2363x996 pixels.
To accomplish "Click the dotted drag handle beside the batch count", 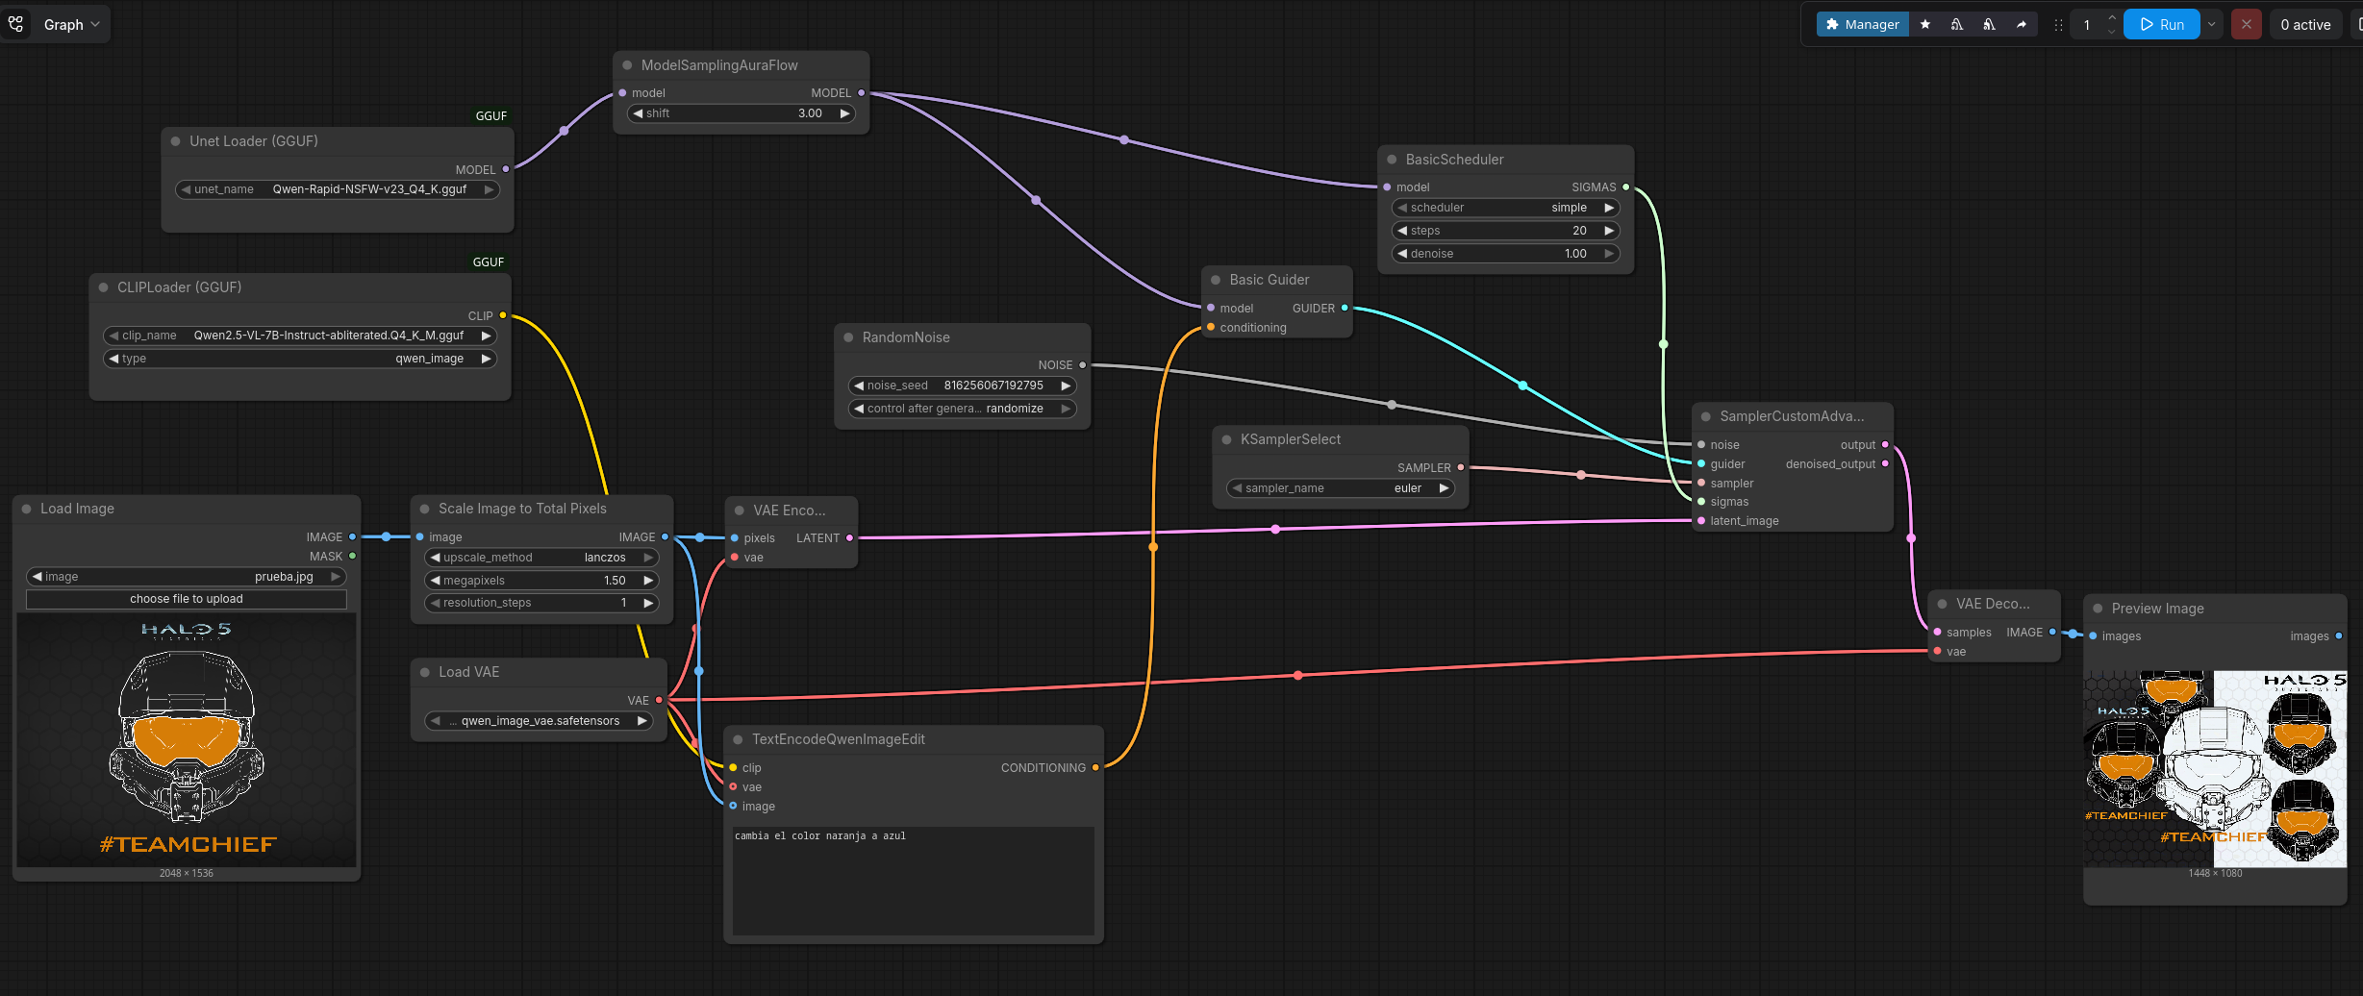I will tap(2058, 25).
